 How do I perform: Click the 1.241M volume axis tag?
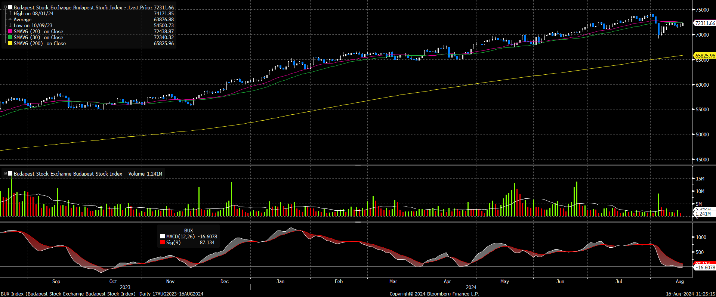[x=704, y=214]
